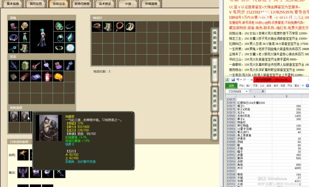Open the 文件 menu in Excel
Image resolution: width=309 pixels, height=187 pixels.
(231, 86)
